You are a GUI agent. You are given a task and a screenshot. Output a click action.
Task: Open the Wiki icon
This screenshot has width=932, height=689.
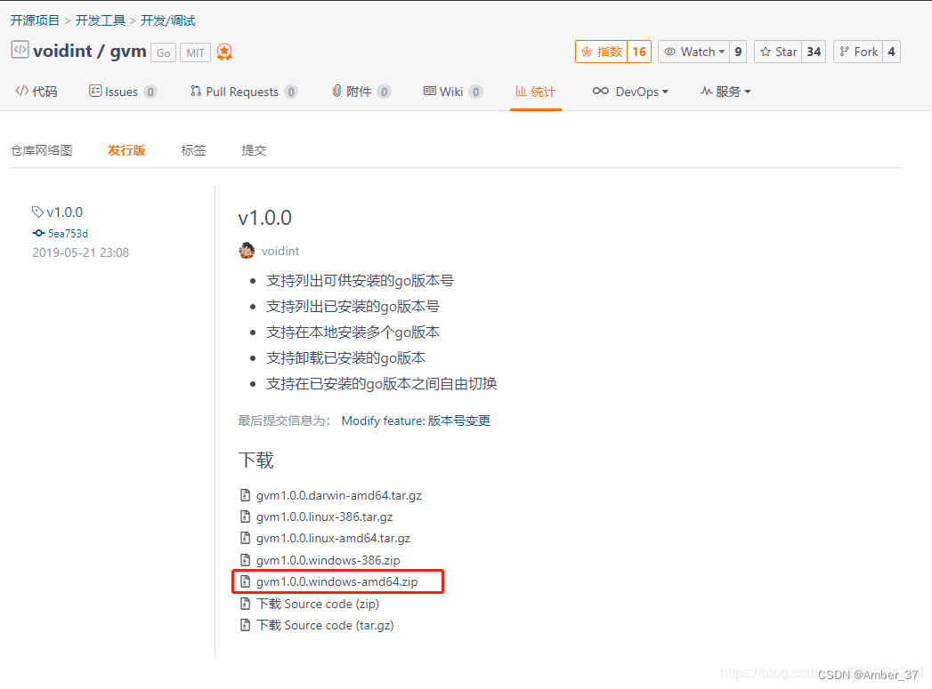click(428, 91)
